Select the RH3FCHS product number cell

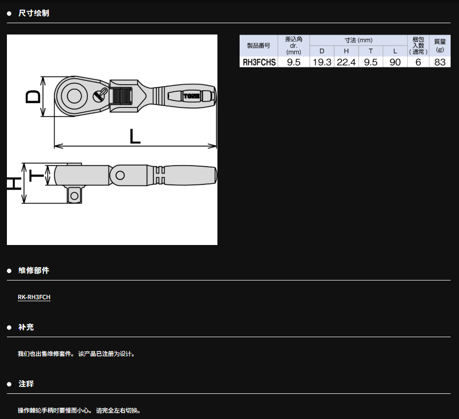pos(259,62)
